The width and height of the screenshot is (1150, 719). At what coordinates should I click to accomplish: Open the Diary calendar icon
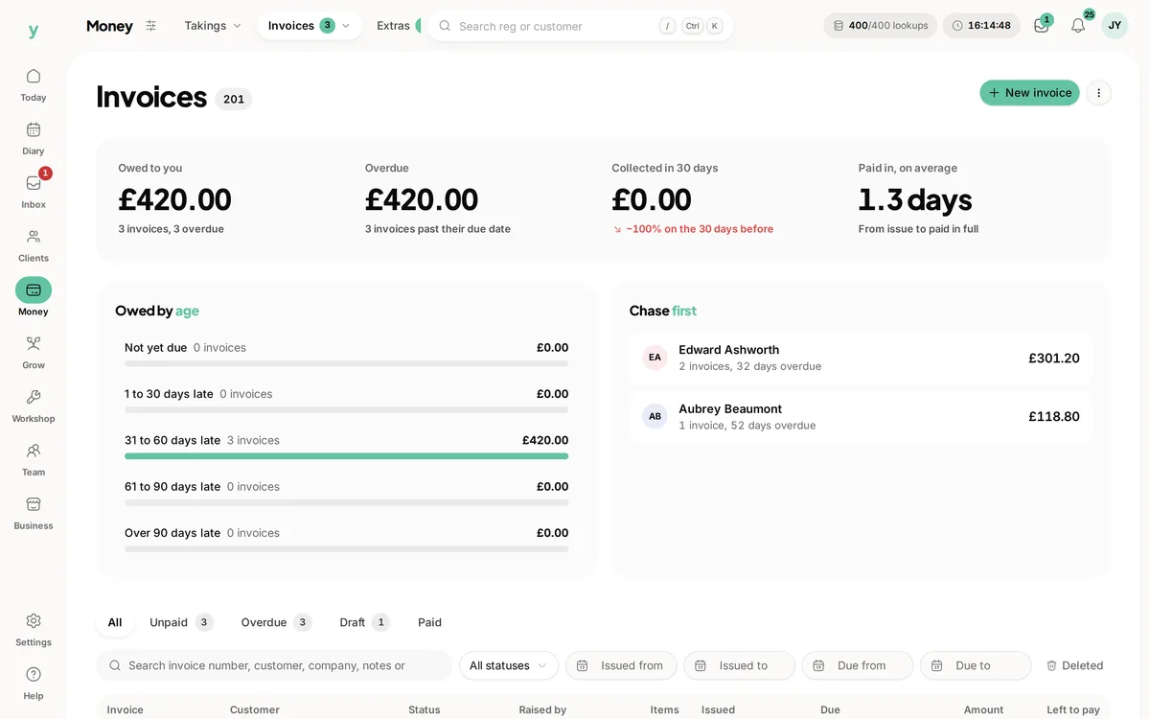34,129
